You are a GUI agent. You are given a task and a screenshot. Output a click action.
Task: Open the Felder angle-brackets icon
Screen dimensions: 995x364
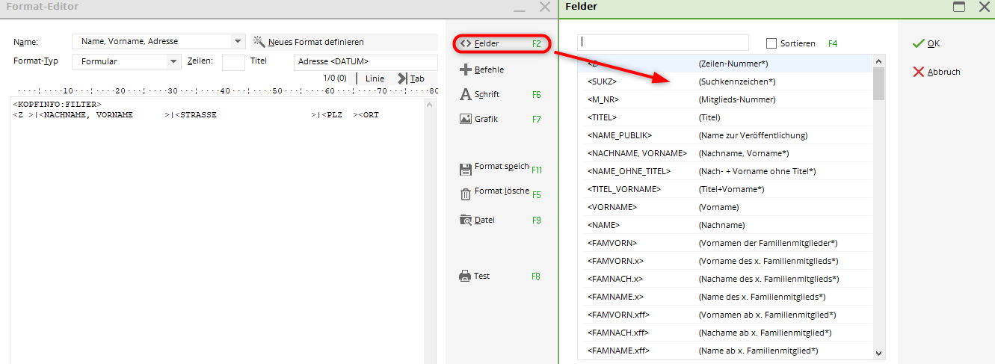point(465,43)
